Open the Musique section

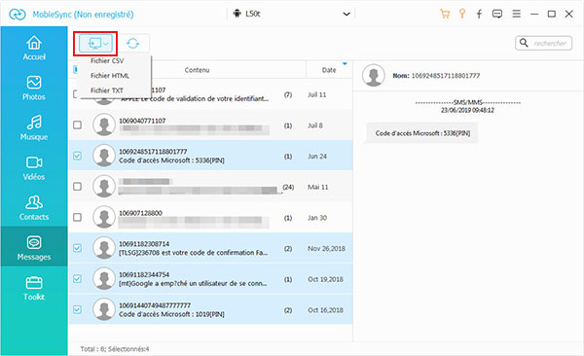(34, 127)
